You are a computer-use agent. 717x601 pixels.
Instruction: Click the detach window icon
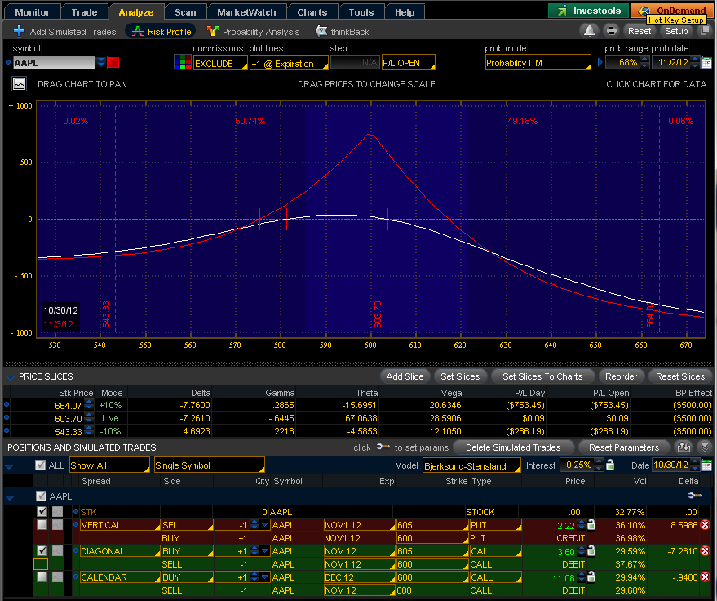[x=703, y=31]
